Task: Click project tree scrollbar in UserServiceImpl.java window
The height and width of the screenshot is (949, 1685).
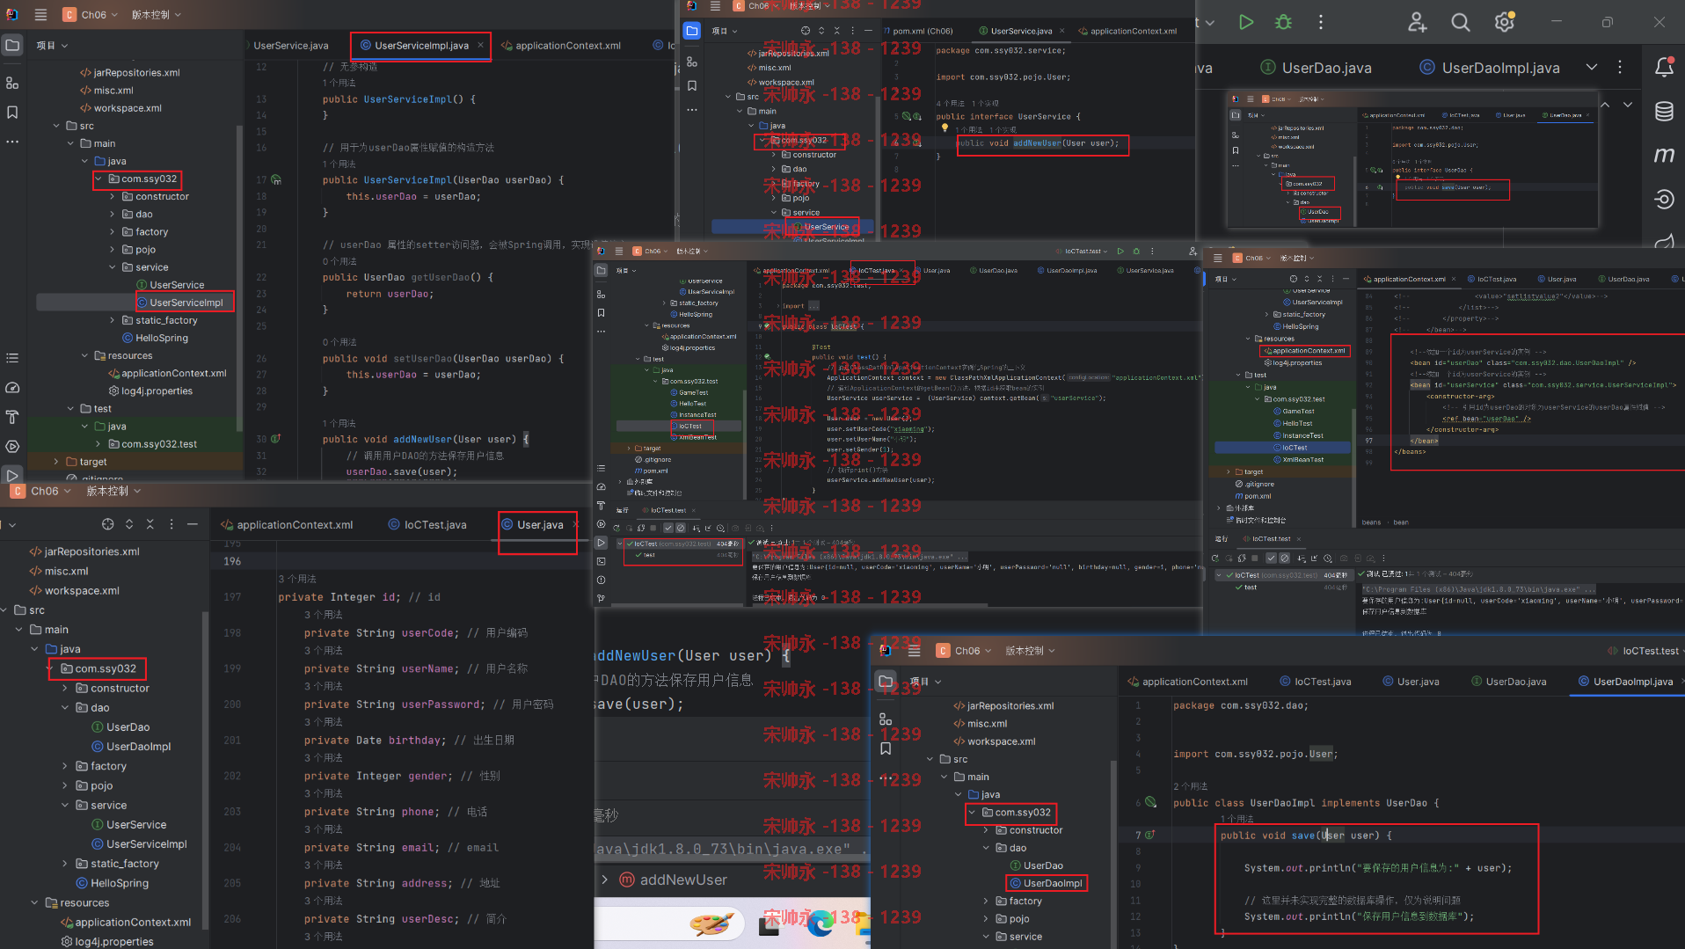Action: click(x=239, y=279)
